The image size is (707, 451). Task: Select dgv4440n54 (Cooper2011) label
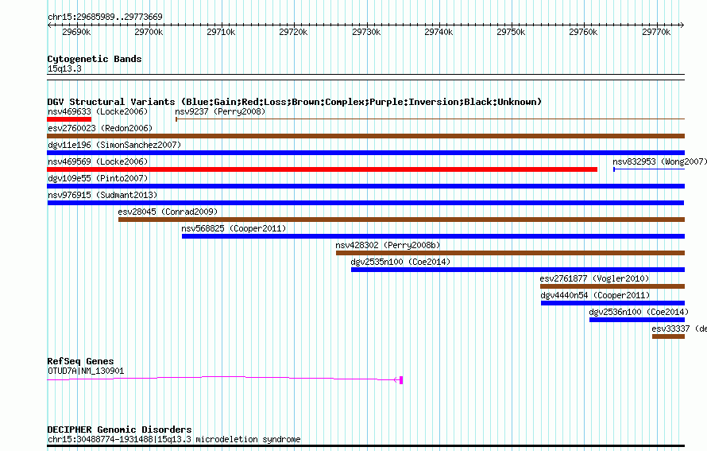(x=595, y=295)
